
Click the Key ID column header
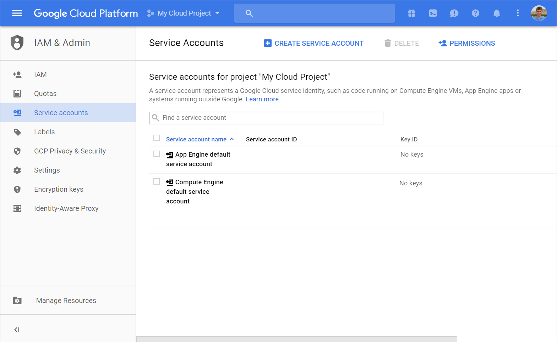[409, 139]
